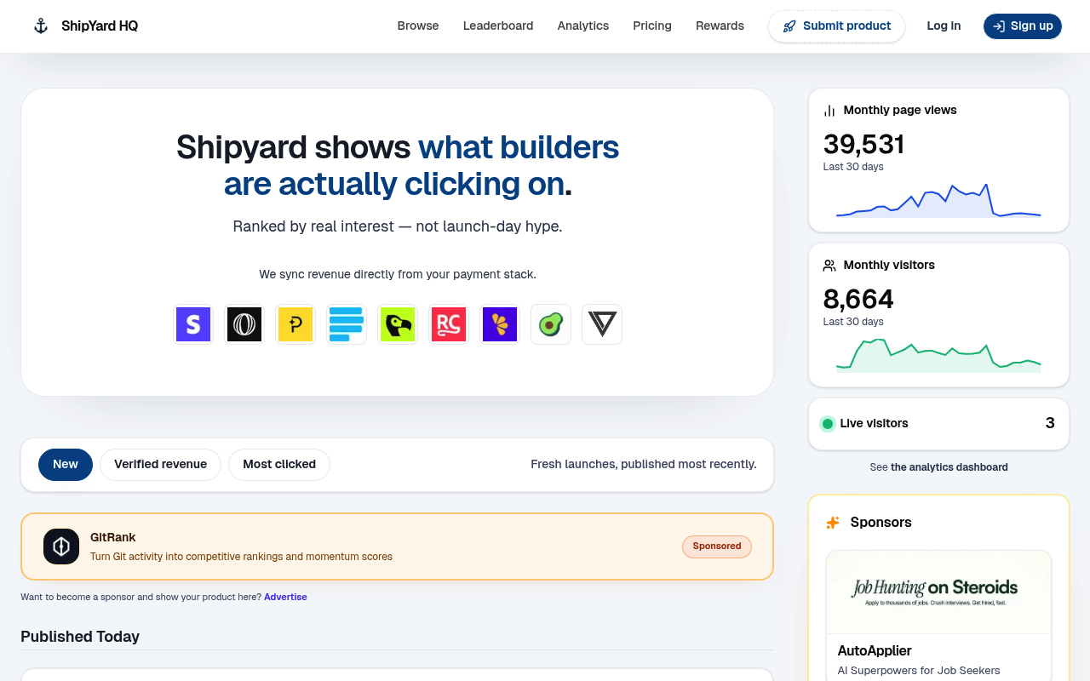Click the Live visitors label
The image size is (1090, 681).
point(874,424)
